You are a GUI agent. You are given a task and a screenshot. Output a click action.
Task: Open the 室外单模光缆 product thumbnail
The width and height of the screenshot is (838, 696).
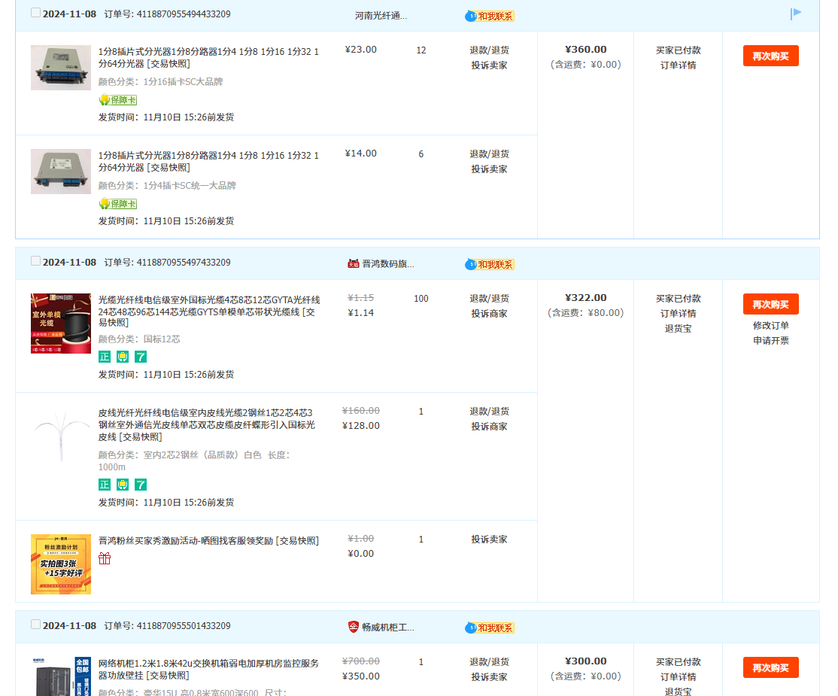click(x=61, y=324)
